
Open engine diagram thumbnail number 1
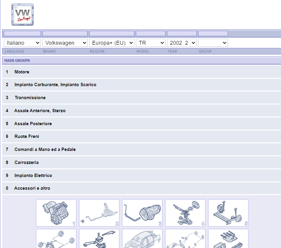tap(56, 213)
